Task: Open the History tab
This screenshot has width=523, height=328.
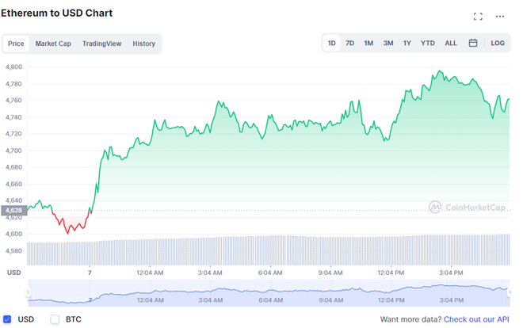Action: coord(143,44)
